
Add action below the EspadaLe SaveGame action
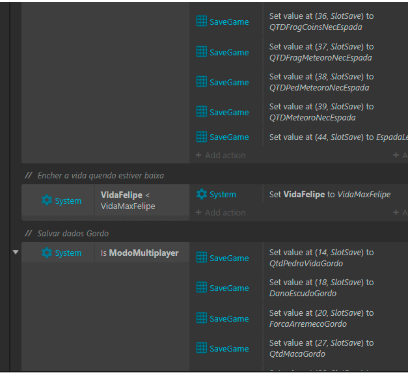(x=221, y=155)
